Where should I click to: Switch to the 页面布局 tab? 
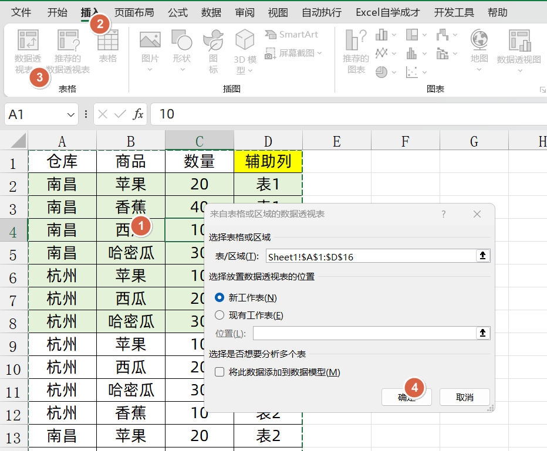[134, 12]
